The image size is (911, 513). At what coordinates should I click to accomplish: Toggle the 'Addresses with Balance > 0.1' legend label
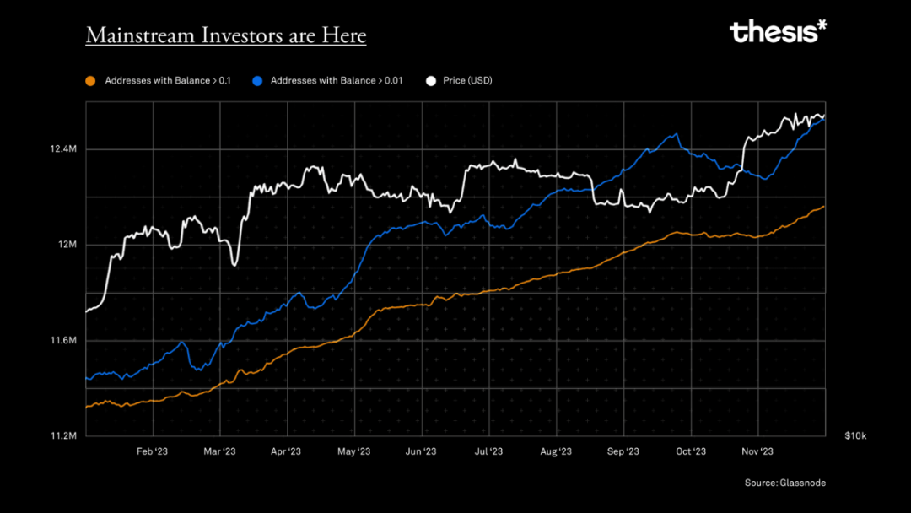[x=168, y=81]
